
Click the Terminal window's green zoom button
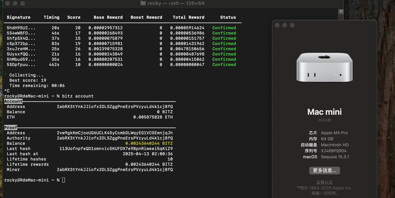22,3
